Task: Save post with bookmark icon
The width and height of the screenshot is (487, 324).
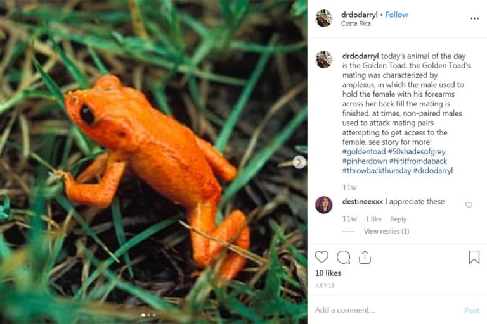Action: pyautogui.click(x=474, y=257)
